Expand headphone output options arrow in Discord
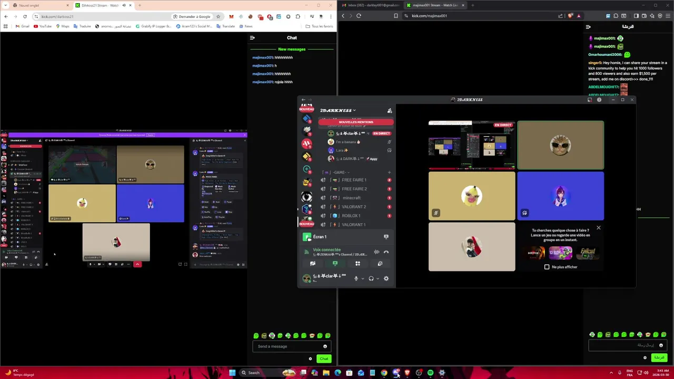This screenshot has width=674, height=379. [378, 278]
